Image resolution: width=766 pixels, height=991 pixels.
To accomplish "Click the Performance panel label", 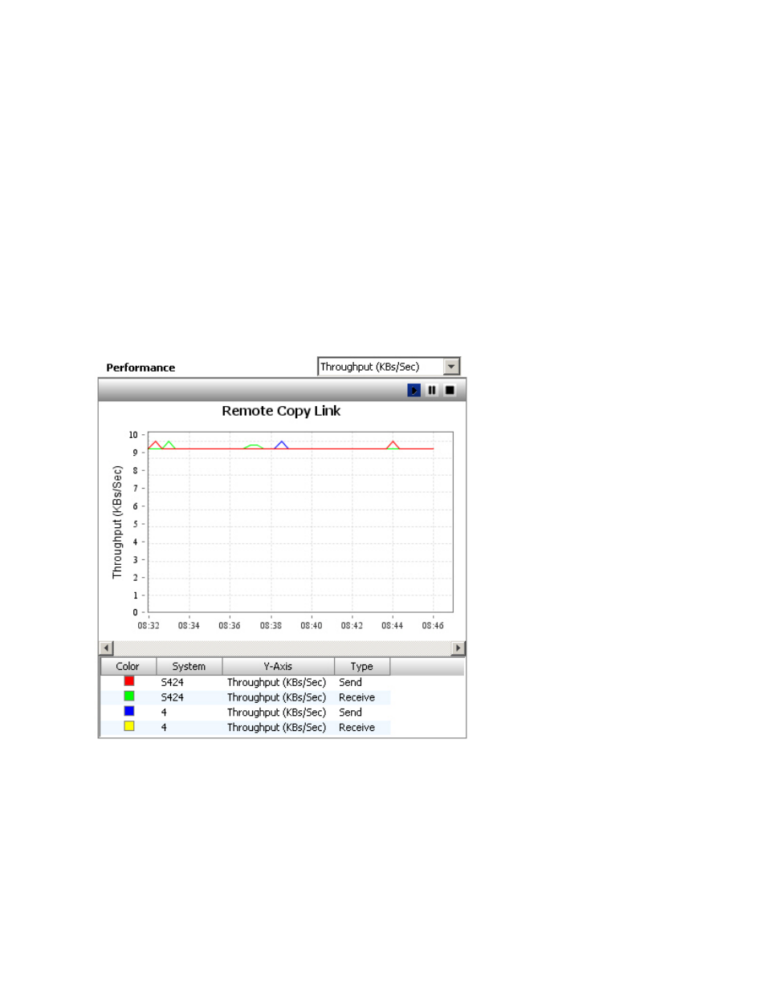I will click(x=141, y=368).
